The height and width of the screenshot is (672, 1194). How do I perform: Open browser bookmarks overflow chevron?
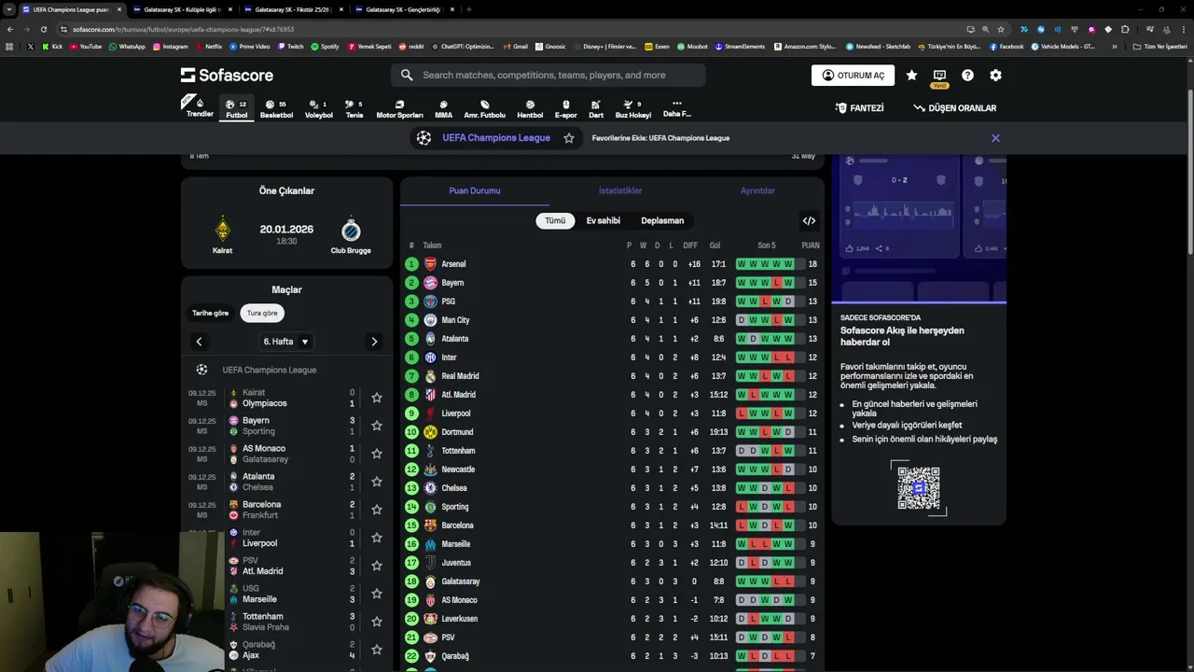1114,46
